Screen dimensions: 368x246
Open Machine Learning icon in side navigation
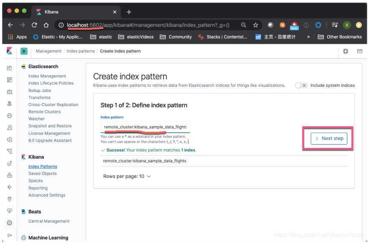tap(9, 116)
